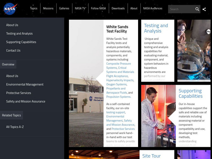Click the share icon near the search bar
Screen dimensions: 212x159
coord(204,9)
